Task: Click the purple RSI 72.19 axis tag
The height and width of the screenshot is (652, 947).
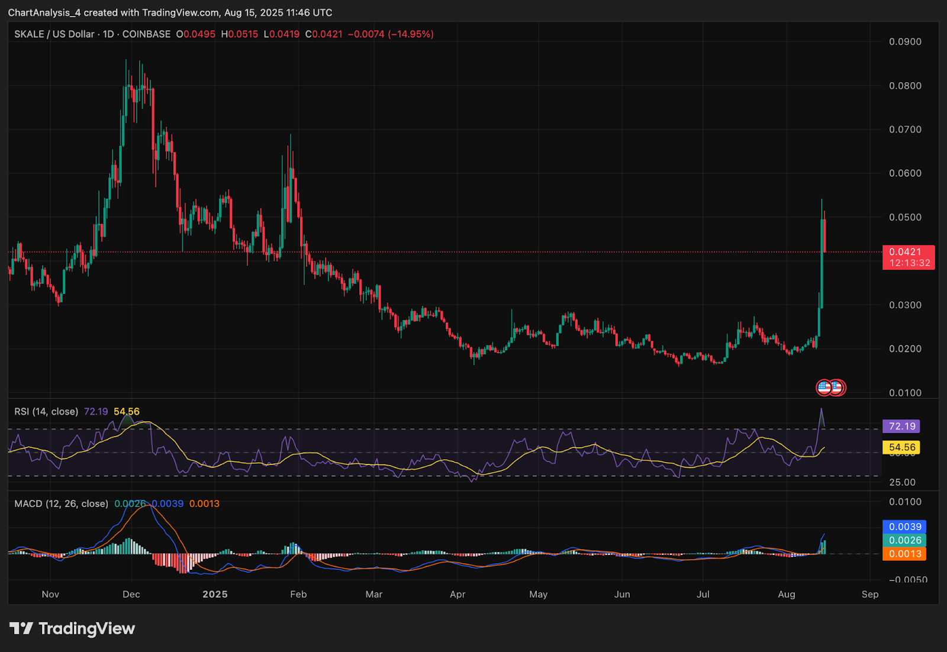Action: click(x=902, y=426)
